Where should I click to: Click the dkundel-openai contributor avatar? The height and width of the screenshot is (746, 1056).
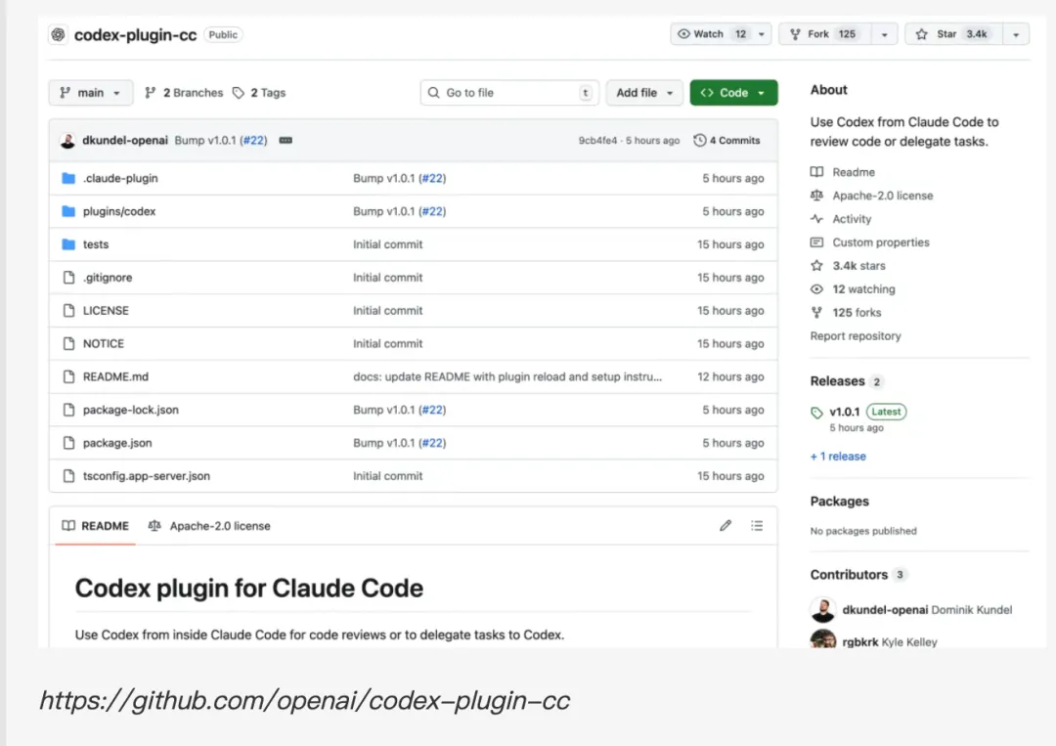click(x=823, y=610)
